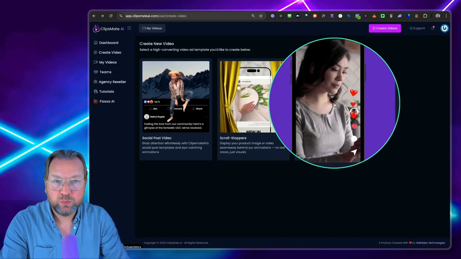Image resolution: width=461 pixels, height=259 pixels.
Task: Open the blue diamond extension icon
Action: tap(306, 16)
